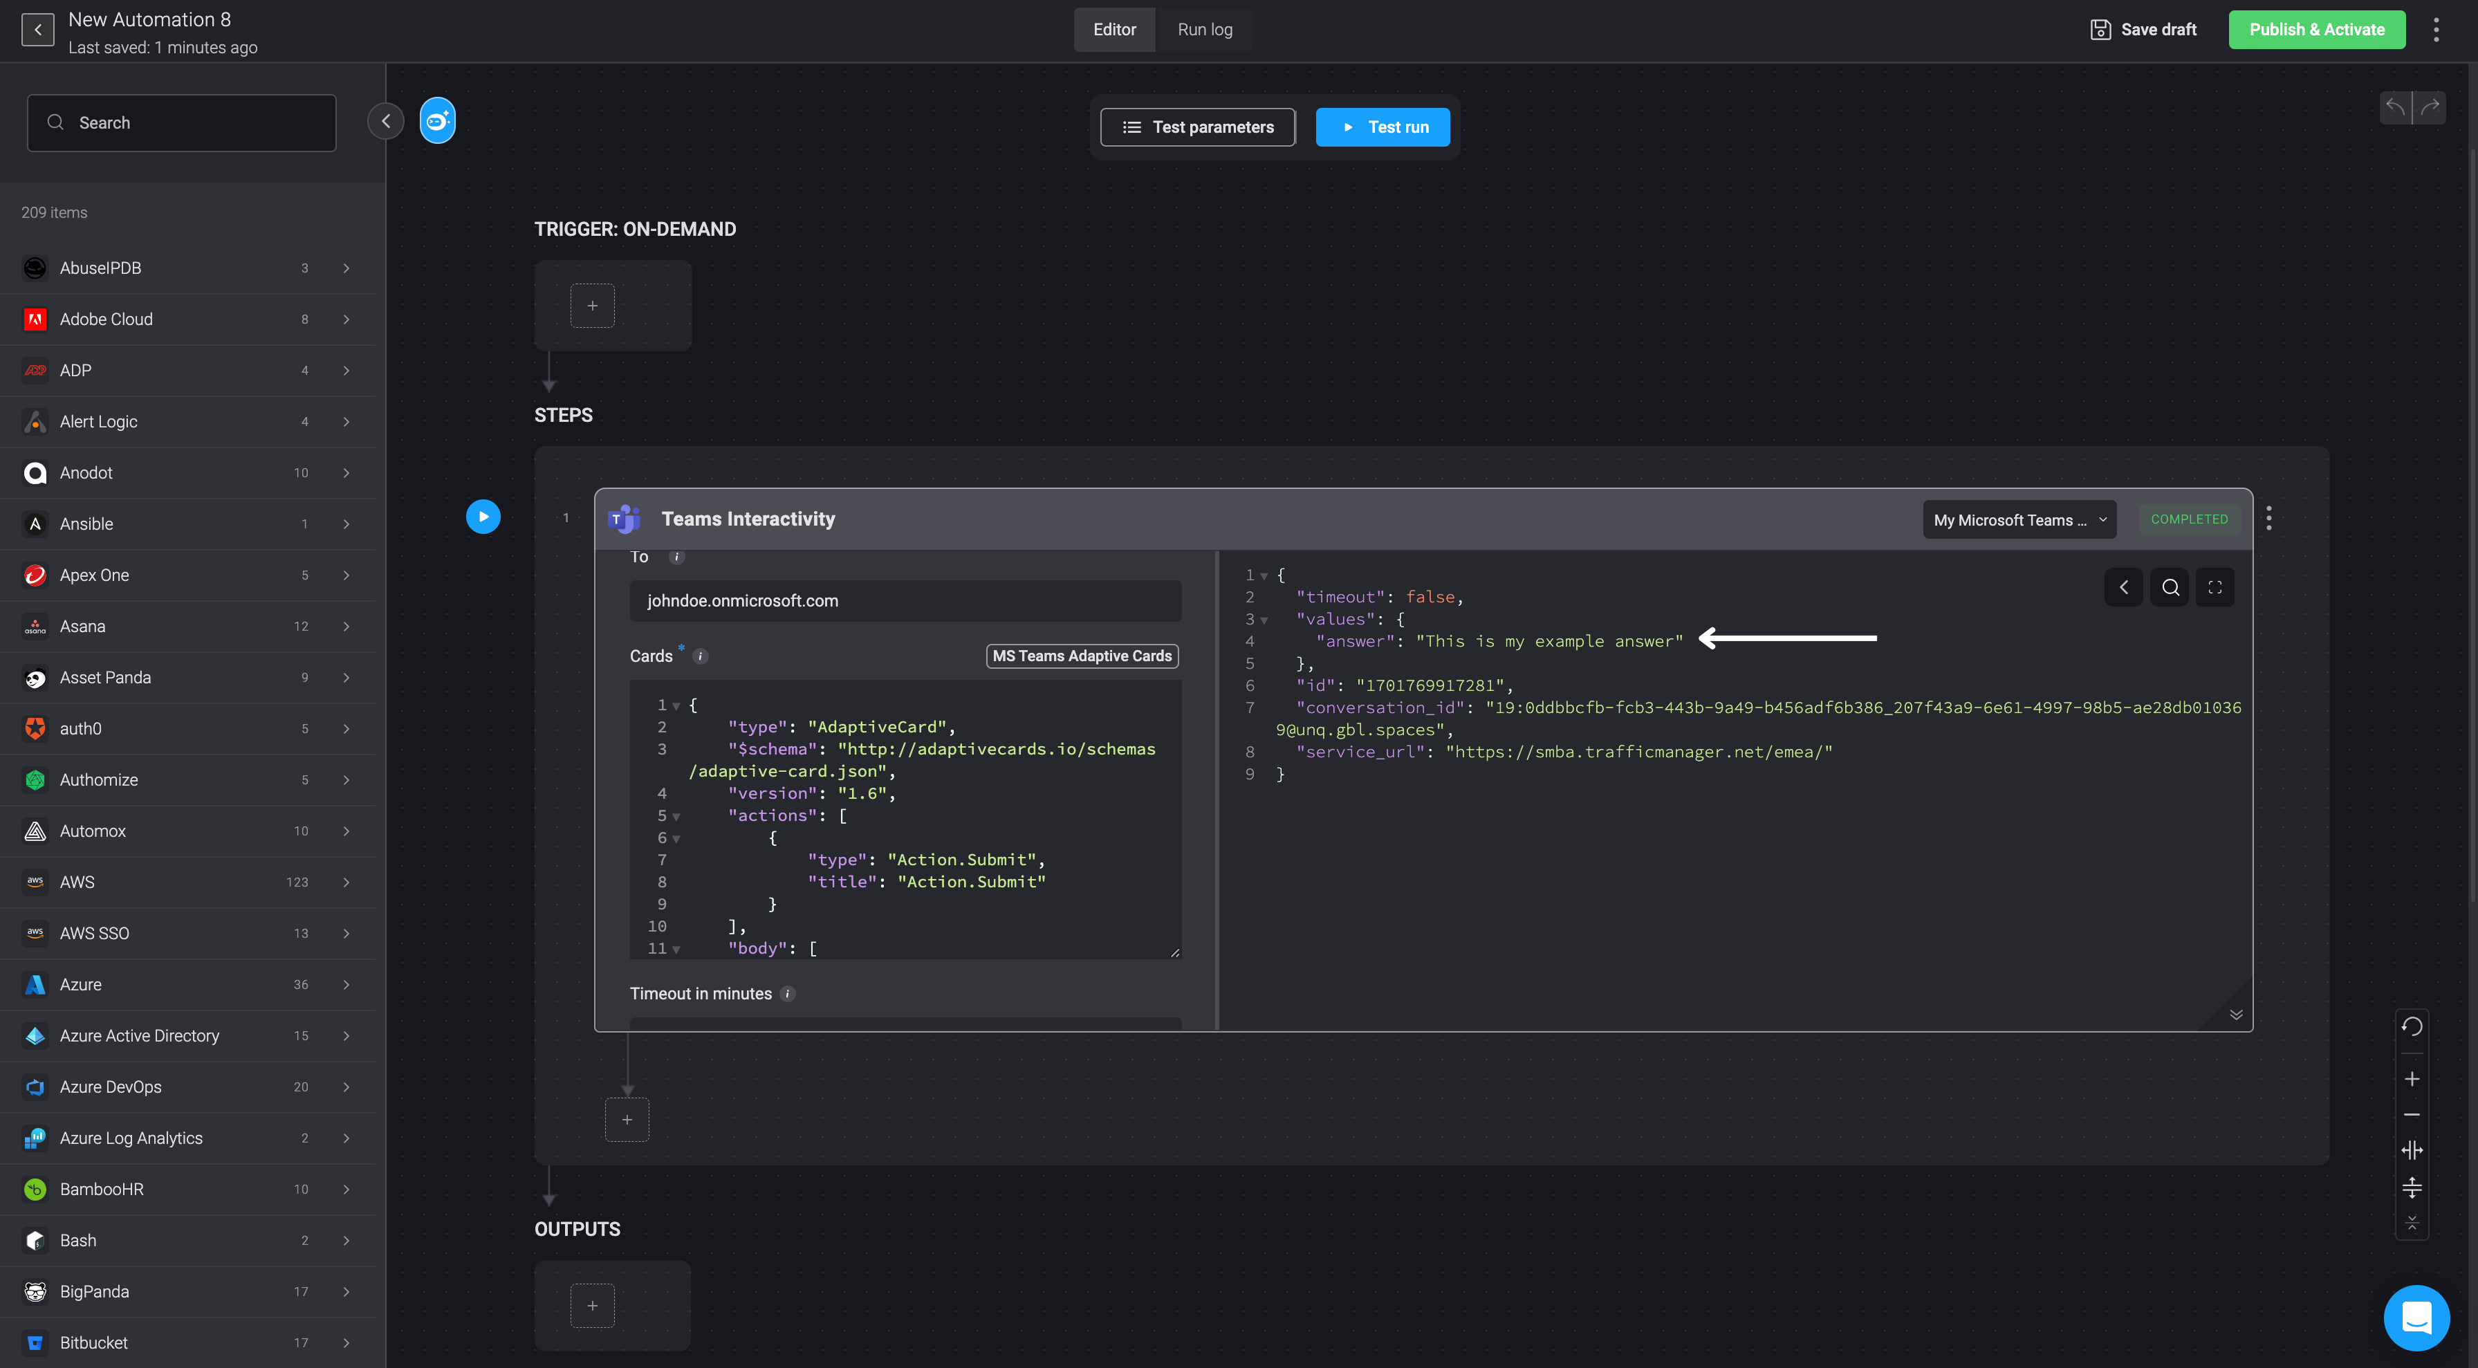This screenshot has height=1368, width=2478.
Task: Fit canvas horizontally icon
Action: [x=2412, y=1151]
